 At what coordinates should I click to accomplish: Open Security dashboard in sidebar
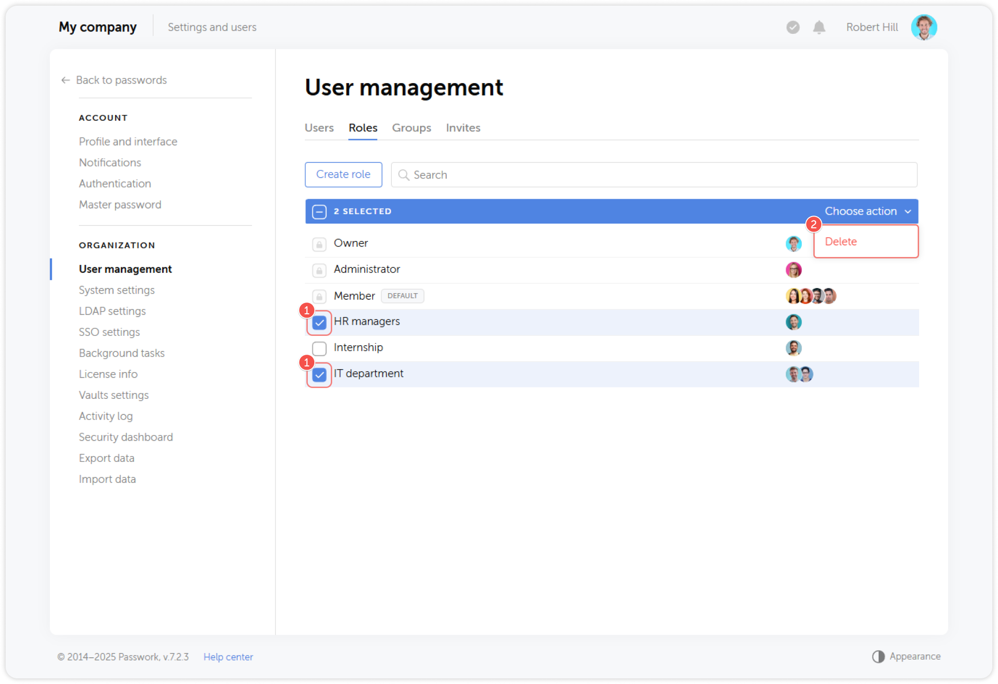point(125,437)
